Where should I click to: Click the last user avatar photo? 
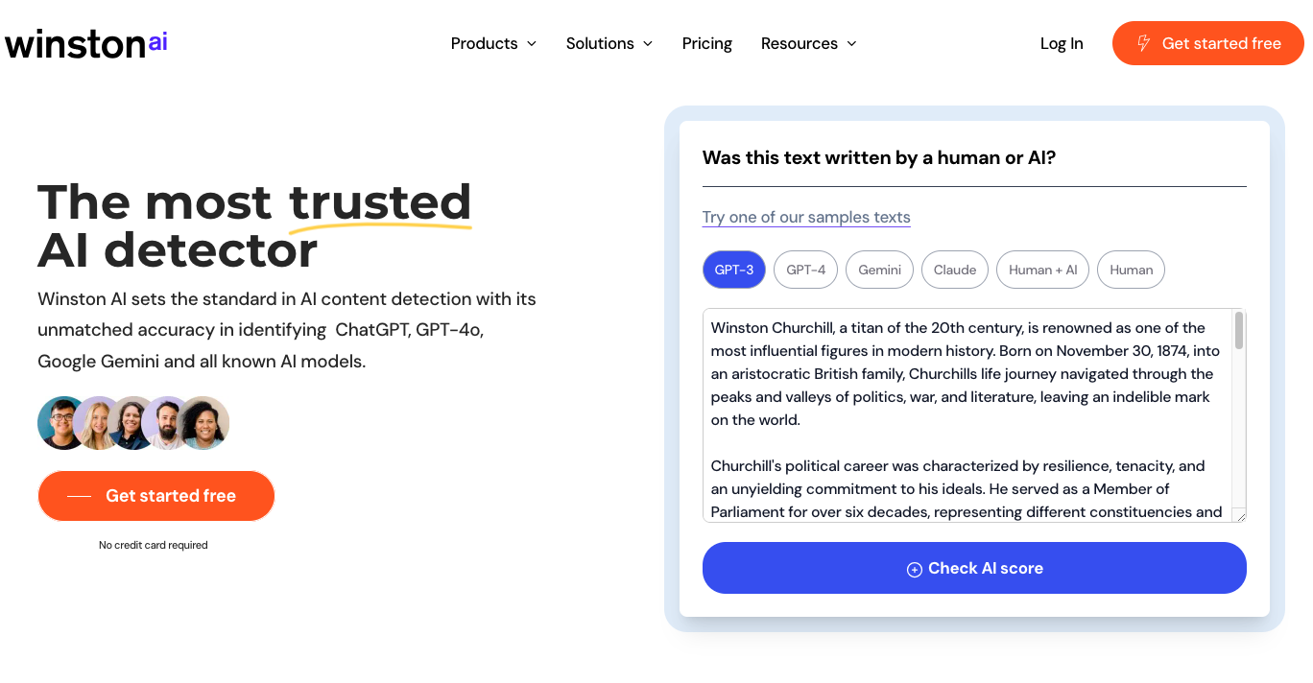pyautogui.click(x=205, y=423)
